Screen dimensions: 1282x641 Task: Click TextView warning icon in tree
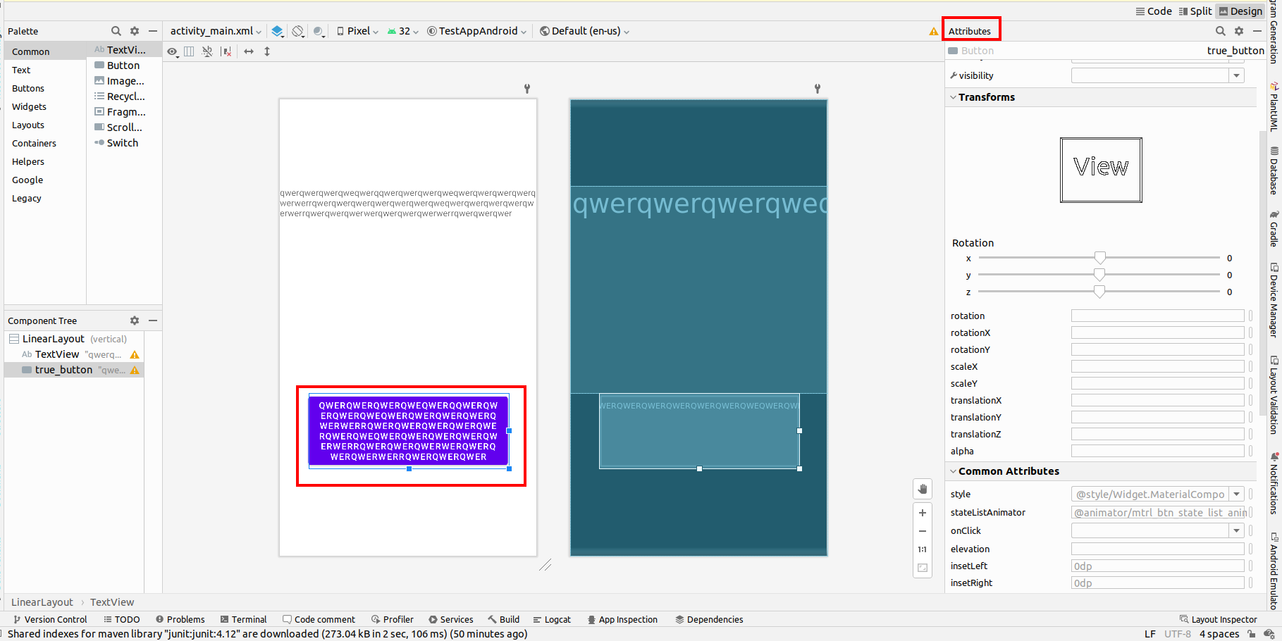click(x=135, y=354)
